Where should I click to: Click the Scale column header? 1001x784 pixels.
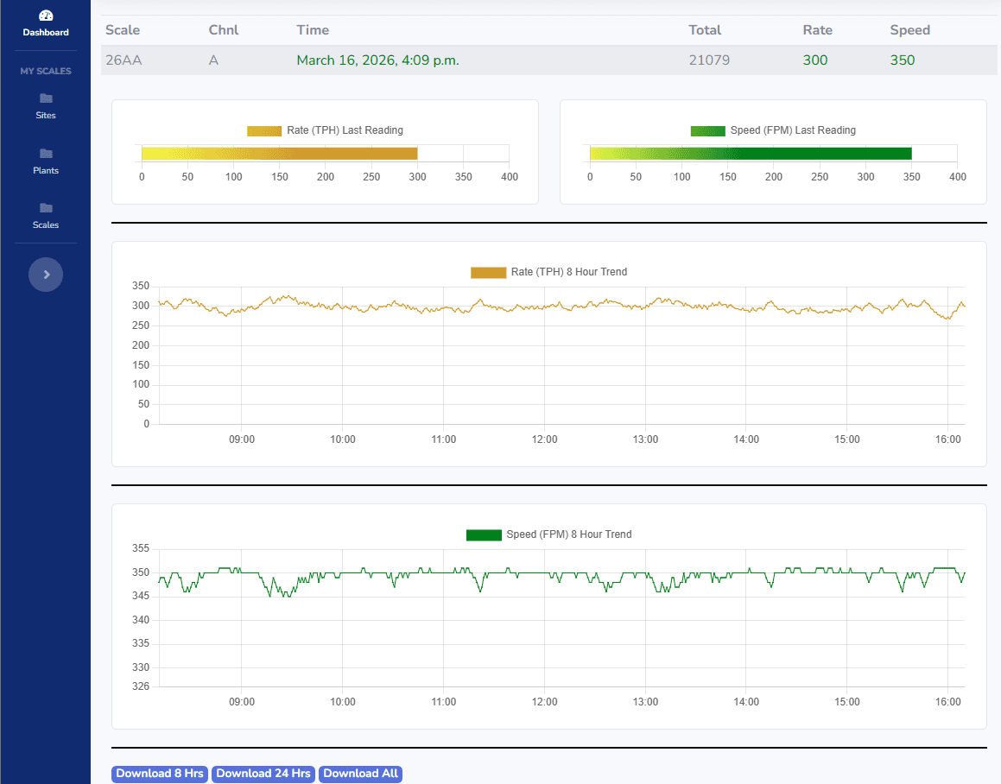(x=123, y=30)
